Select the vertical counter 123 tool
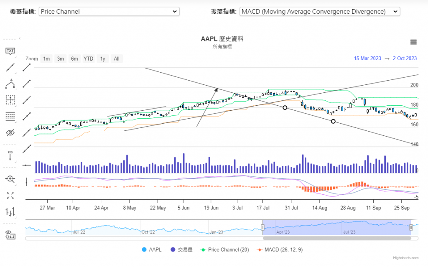This screenshot has height=267, width=428. pyautogui.click(x=10, y=155)
